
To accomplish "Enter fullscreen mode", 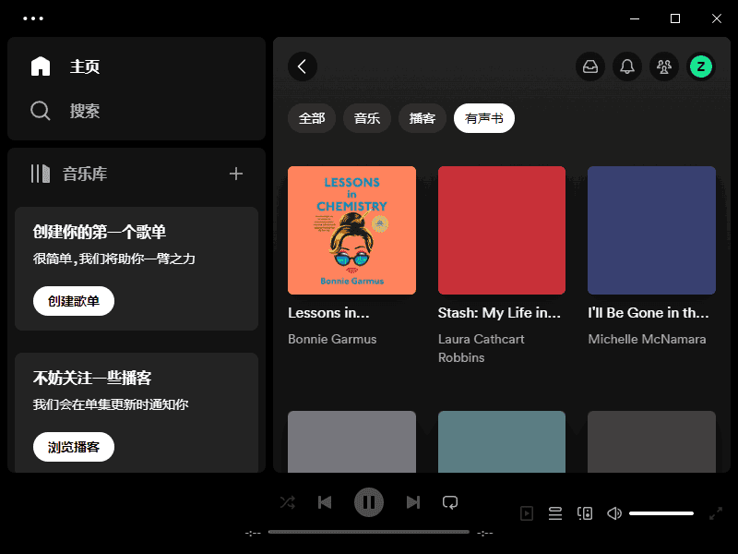I will click(x=716, y=512).
